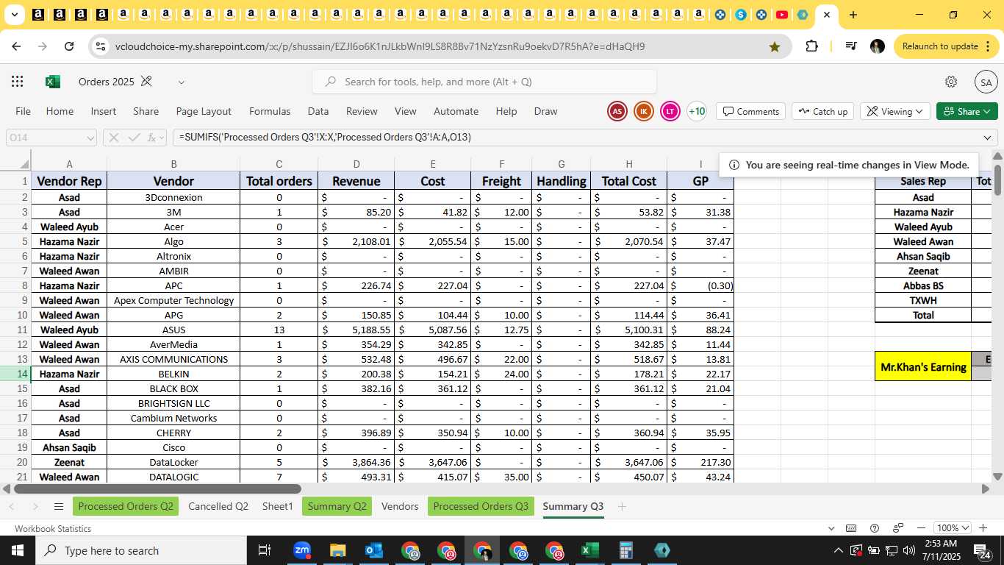
Task: Switch to the Vendors sheet tab
Action: [400, 506]
